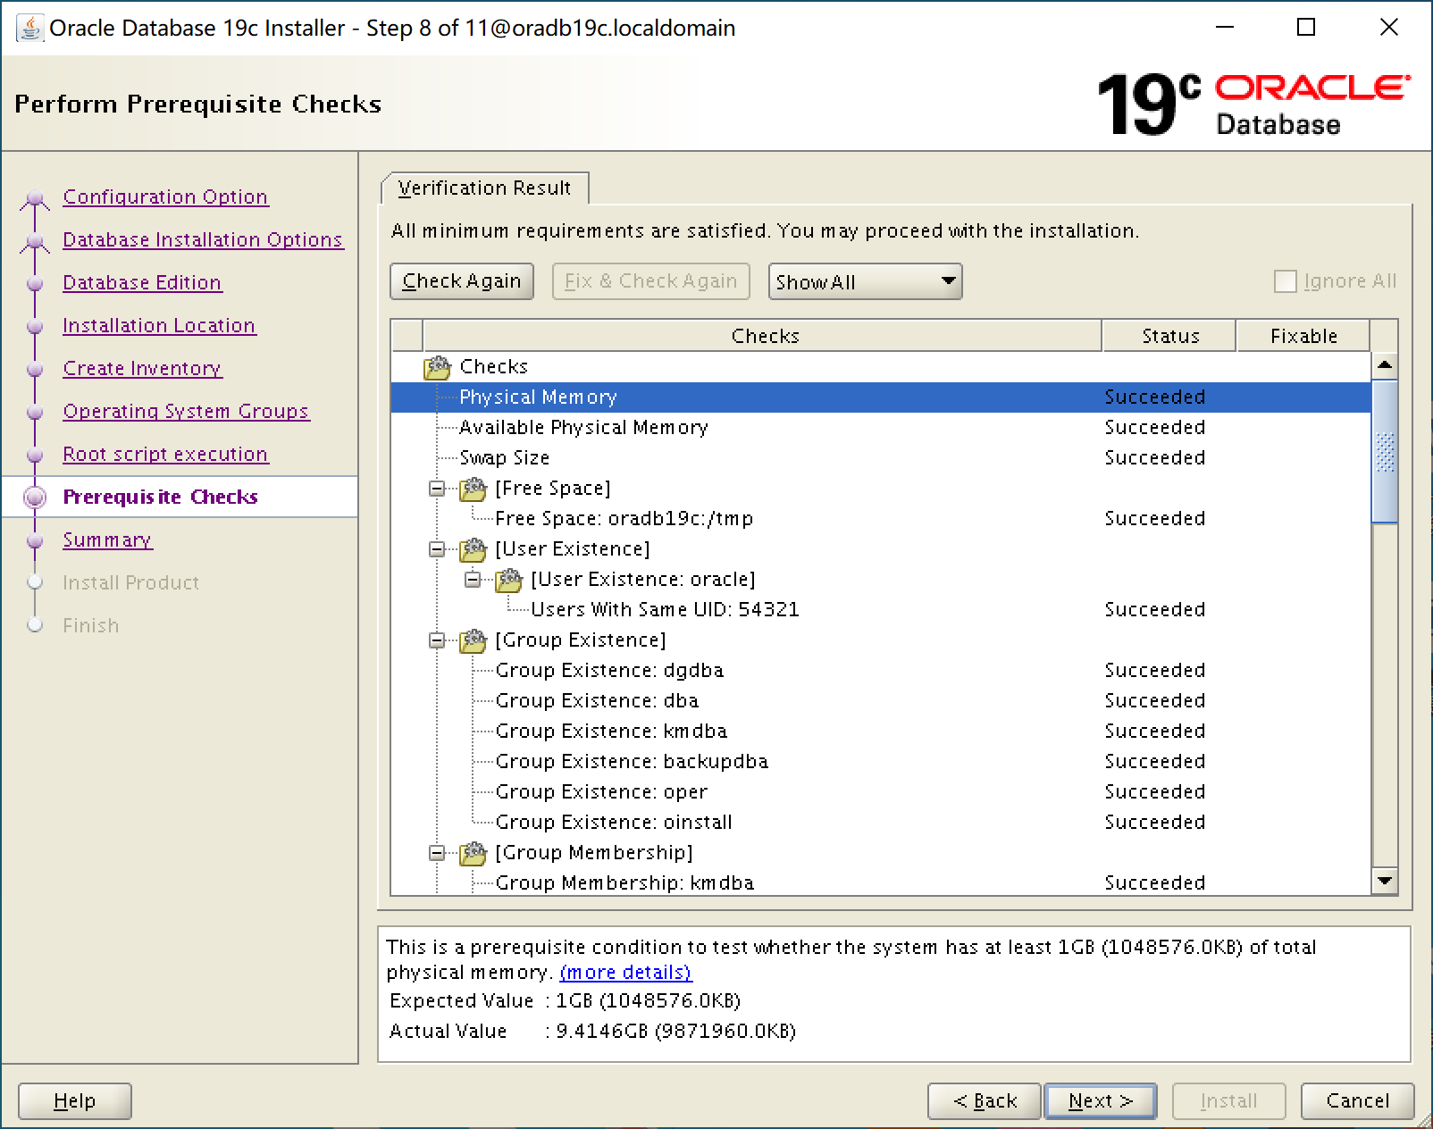
Task: Go to Configuration Option step
Action: pos(165,197)
